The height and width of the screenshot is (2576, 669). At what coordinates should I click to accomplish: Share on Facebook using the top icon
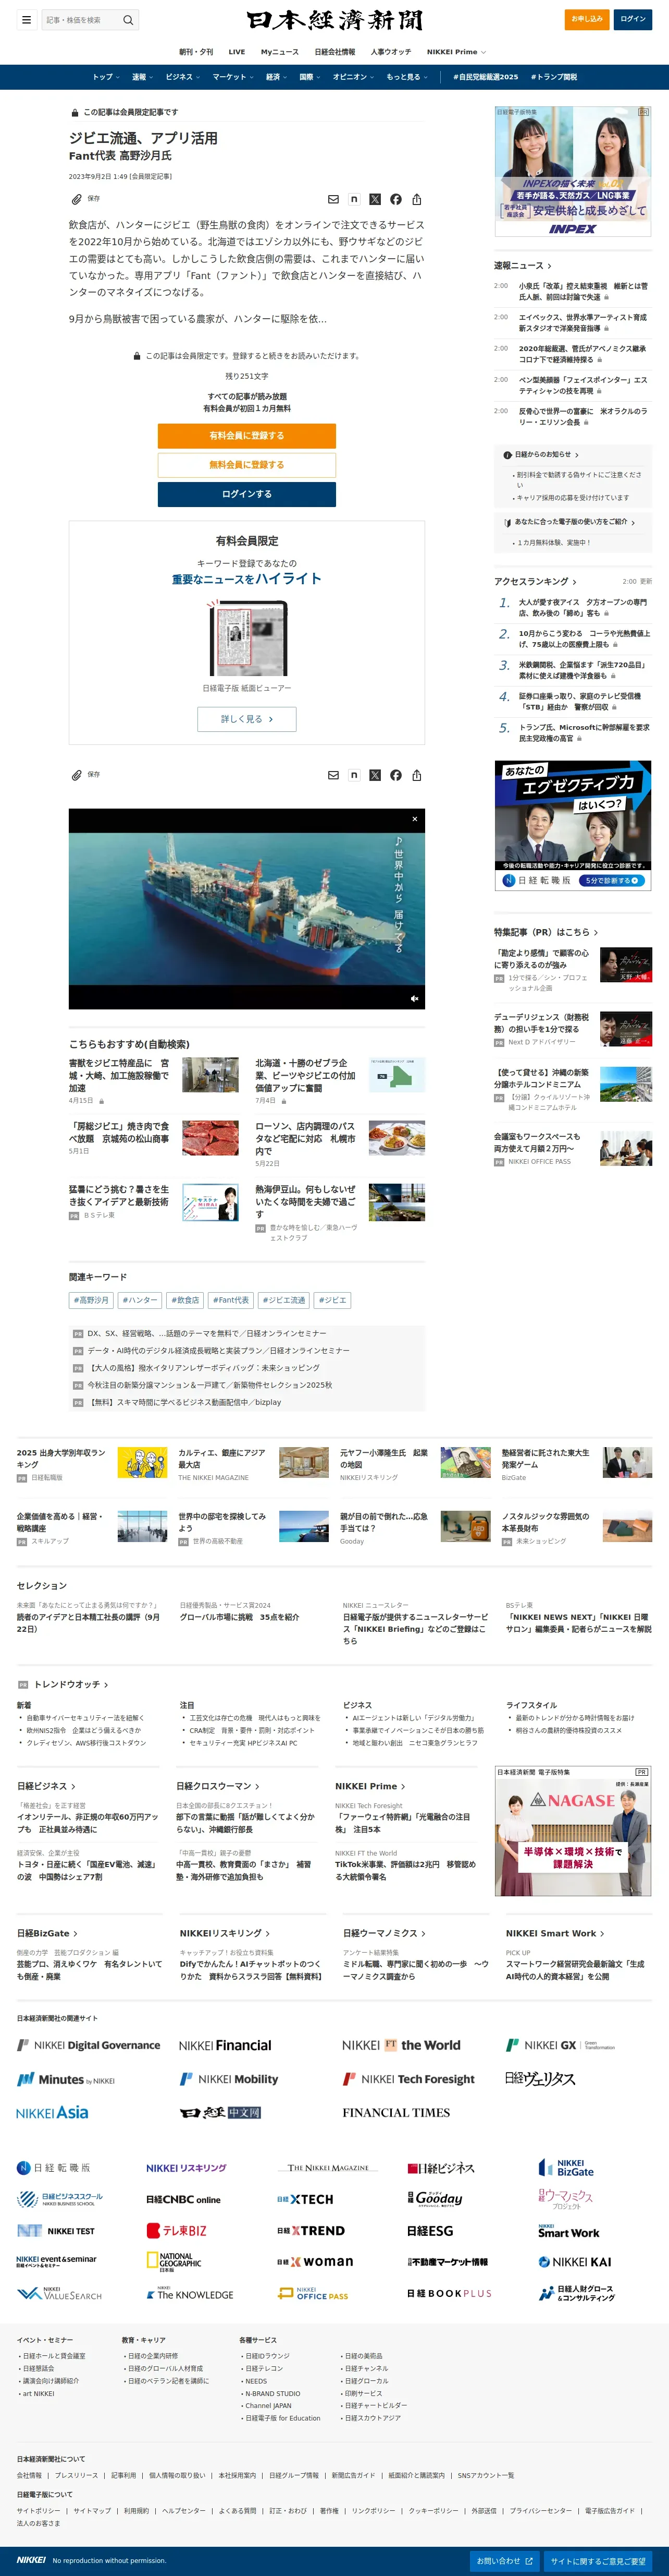395,200
